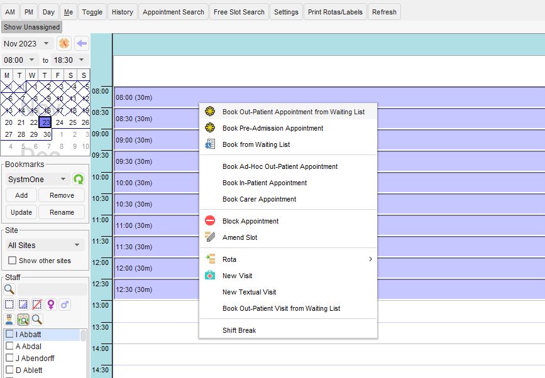The width and height of the screenshot is (545, 378).
Task: Click the Refresh toolbar button
Action: pos(384,12)
